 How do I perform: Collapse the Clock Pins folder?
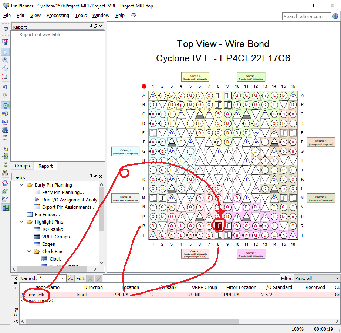[29, 251]
